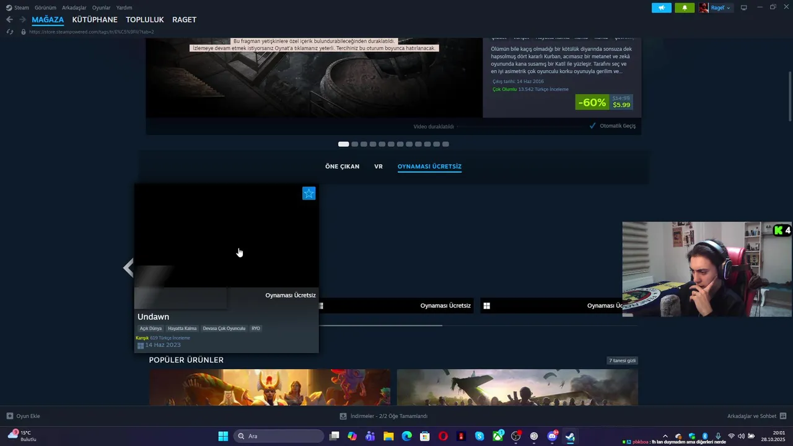Open the left Popüler Ürünler game thumbnail
The width and height of the screenshot is (793, 446).
point(269,388)
